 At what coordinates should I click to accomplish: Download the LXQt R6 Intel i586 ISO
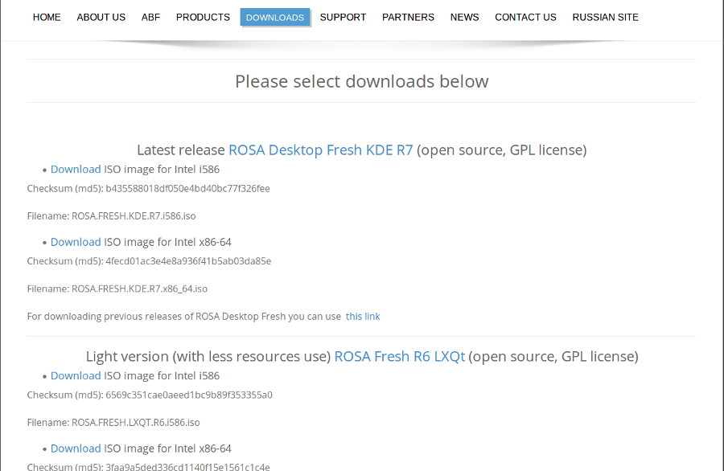coord(76,376)
